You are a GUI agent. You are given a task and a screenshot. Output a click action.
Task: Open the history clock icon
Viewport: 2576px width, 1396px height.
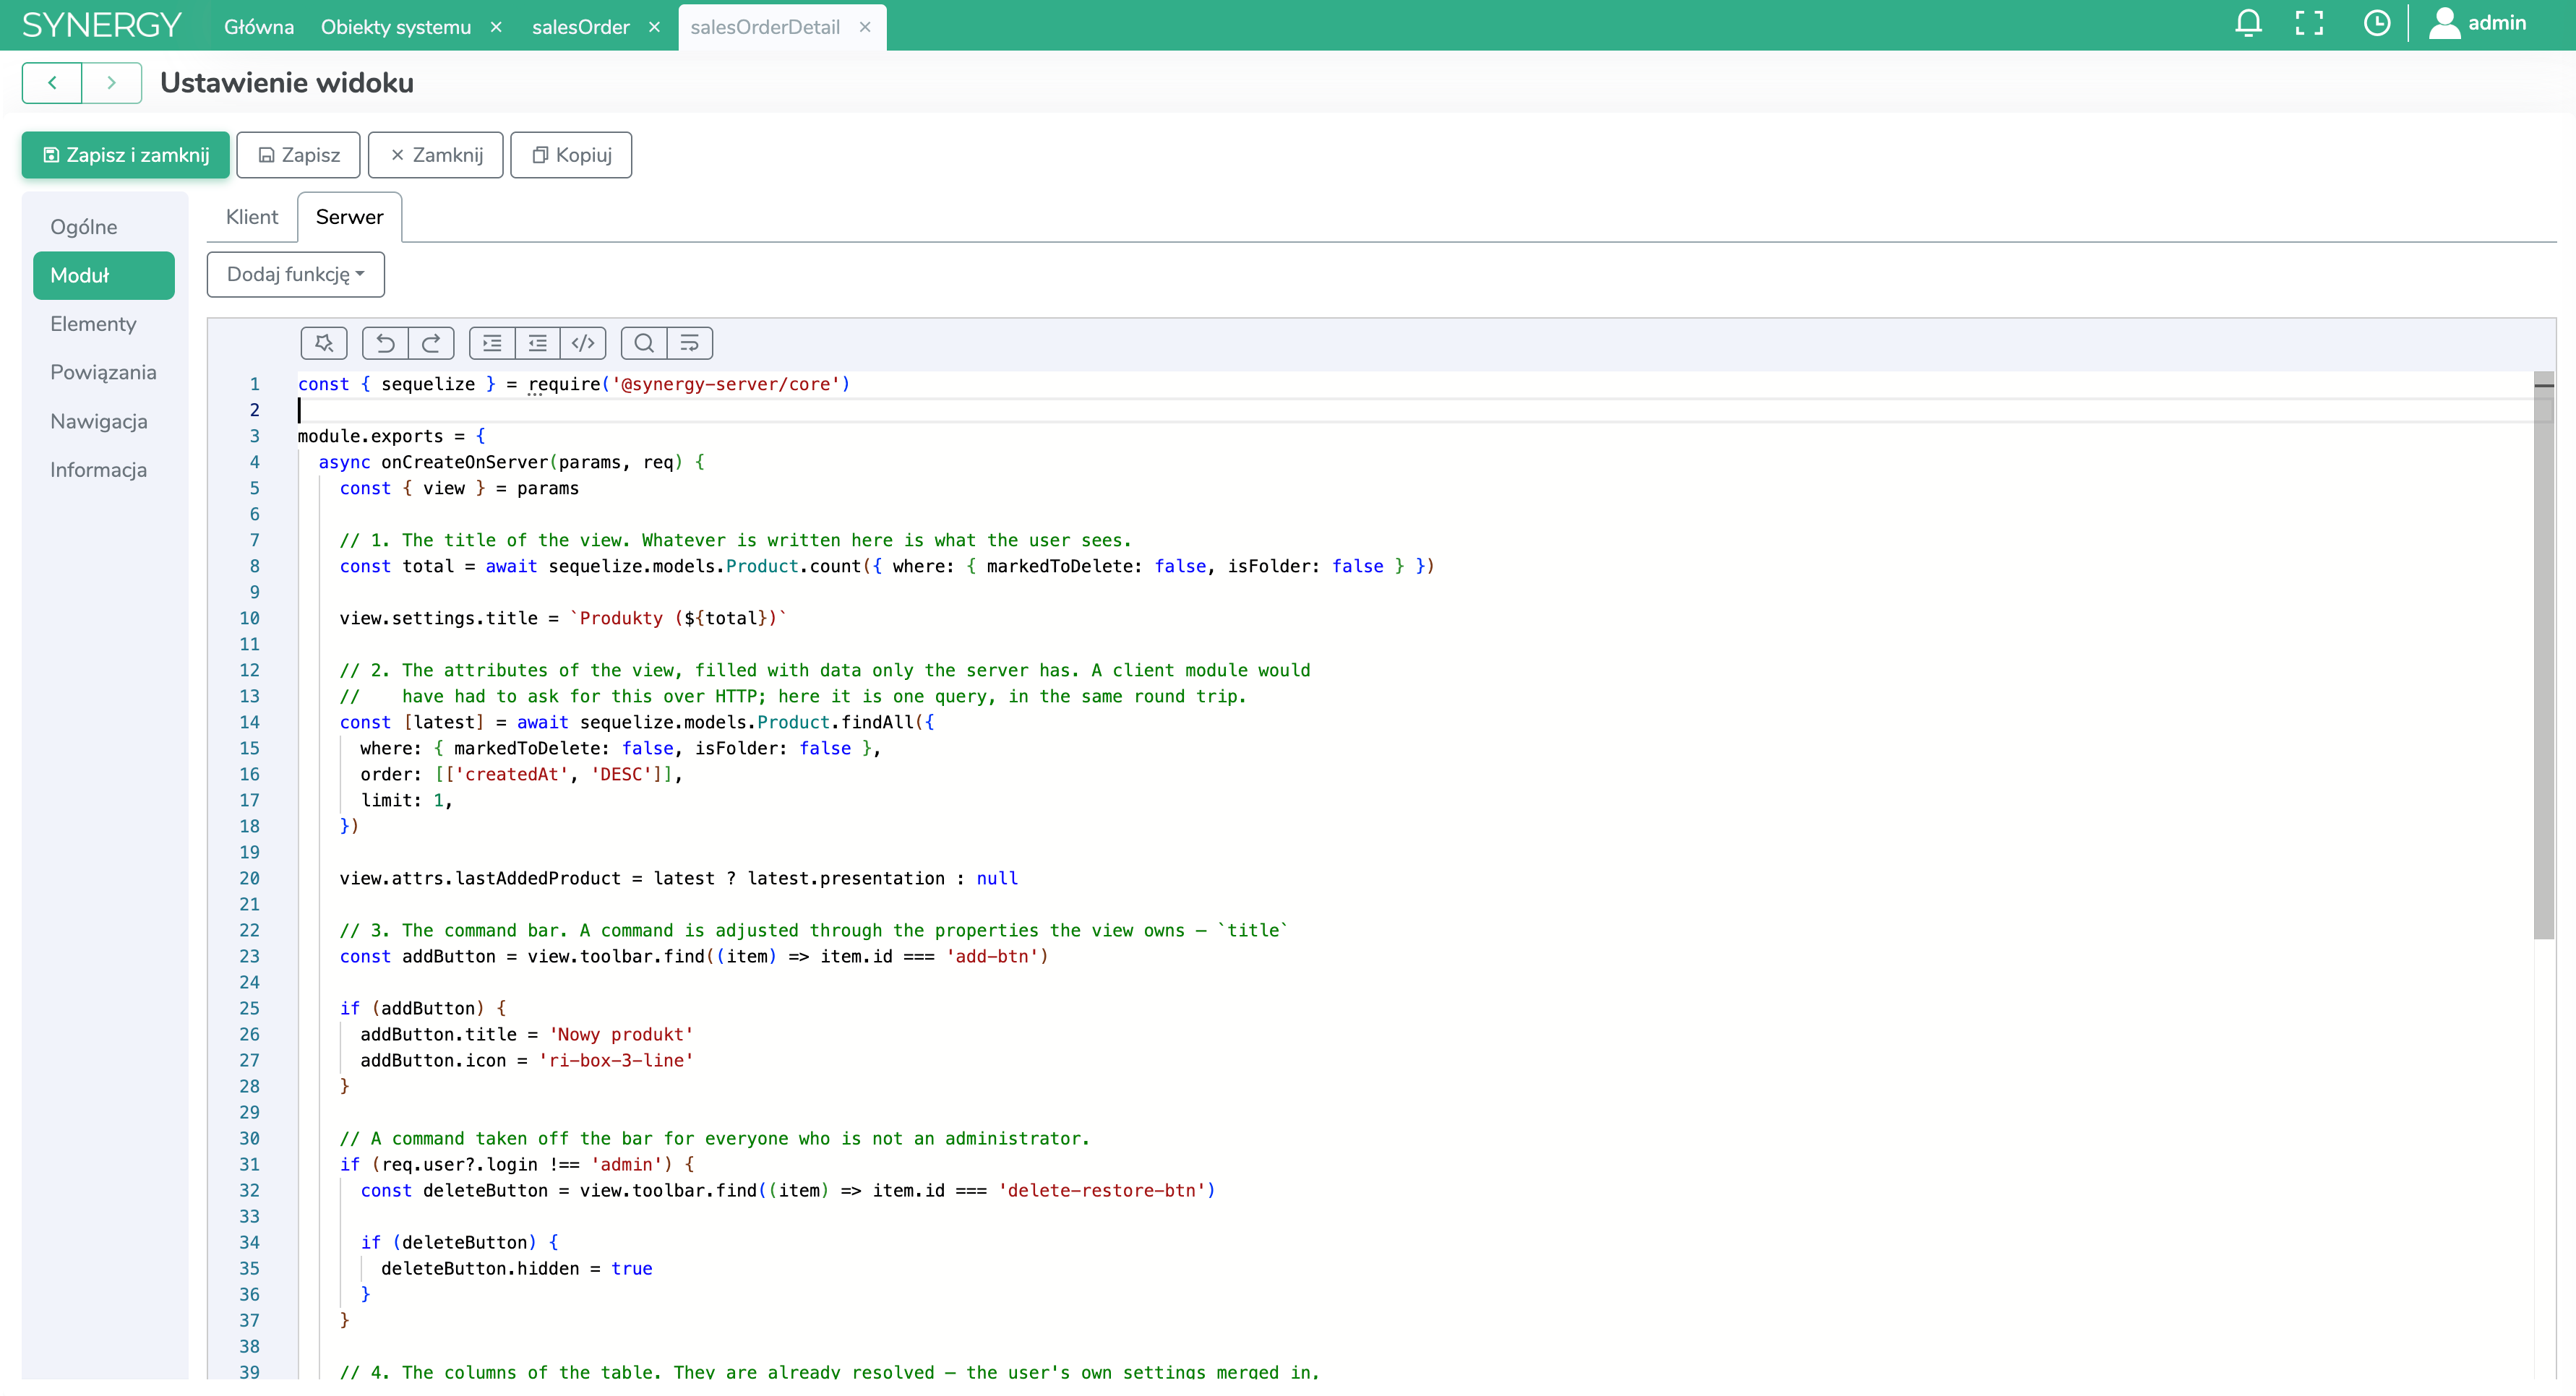2377,23
